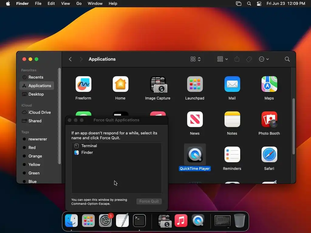The width and height of the screenshot is (311, 233).
Task: Select the rewwrerer tag in sidebar
Action: 37,139
